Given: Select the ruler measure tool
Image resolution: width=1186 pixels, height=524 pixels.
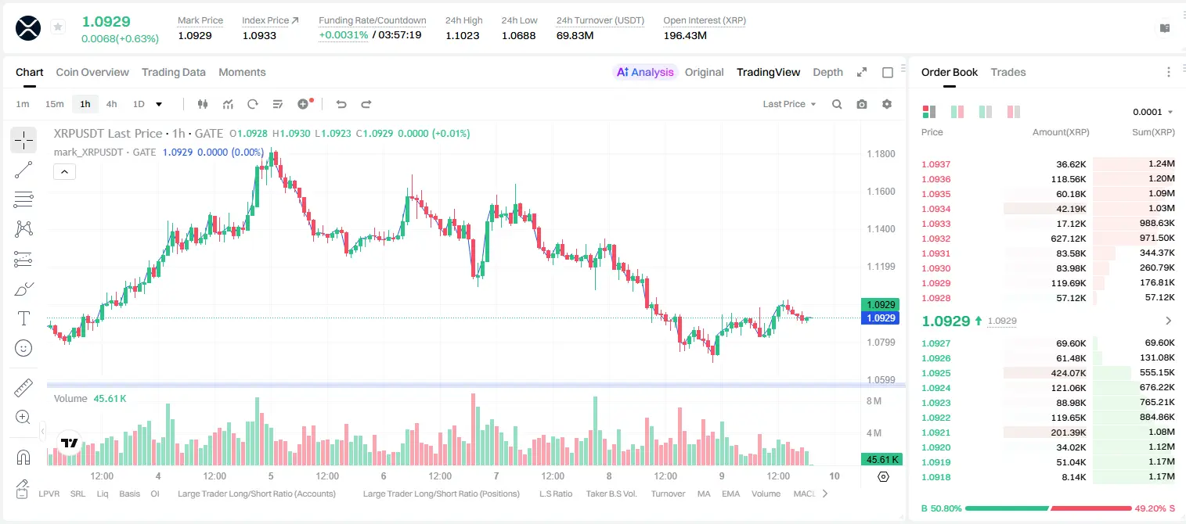Looking at the screenshot, I should [x=23, y=388].
